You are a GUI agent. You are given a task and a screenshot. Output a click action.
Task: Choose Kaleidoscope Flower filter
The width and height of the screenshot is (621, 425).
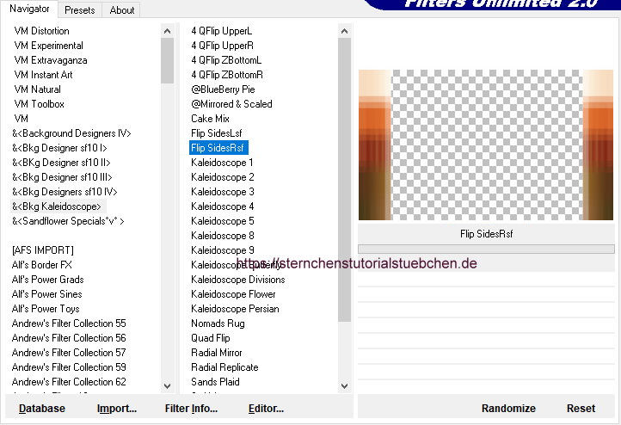(233, 294)
